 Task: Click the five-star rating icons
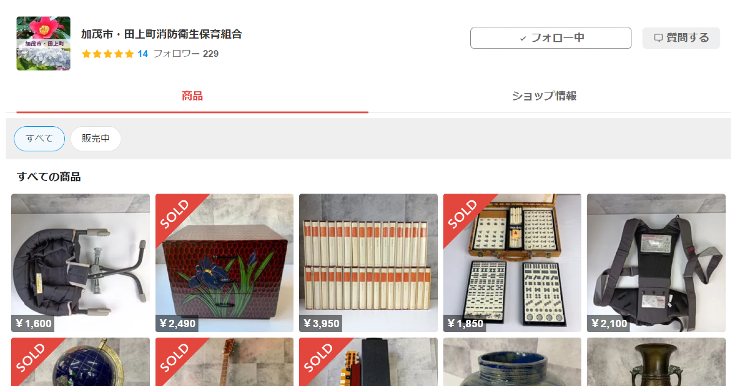pos(108,54)
